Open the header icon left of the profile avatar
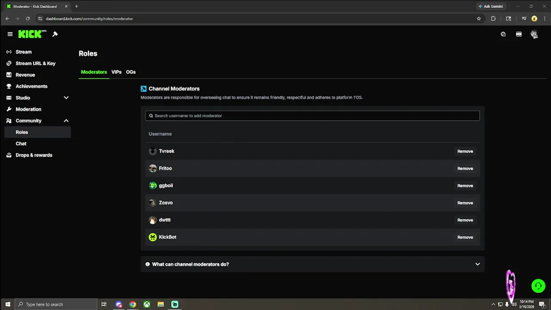The height and width of the screenshot is (310, 551). (519, 34)
